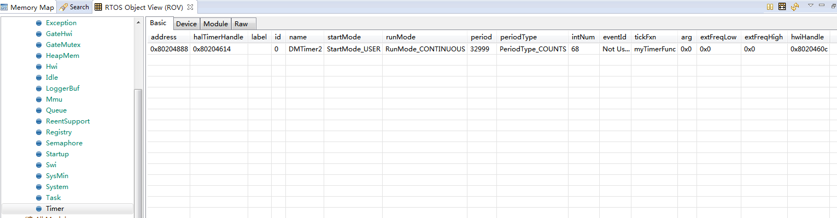Select the GateHwi module
The width and height of the screenshot is (837, 218).
(59, 34)
